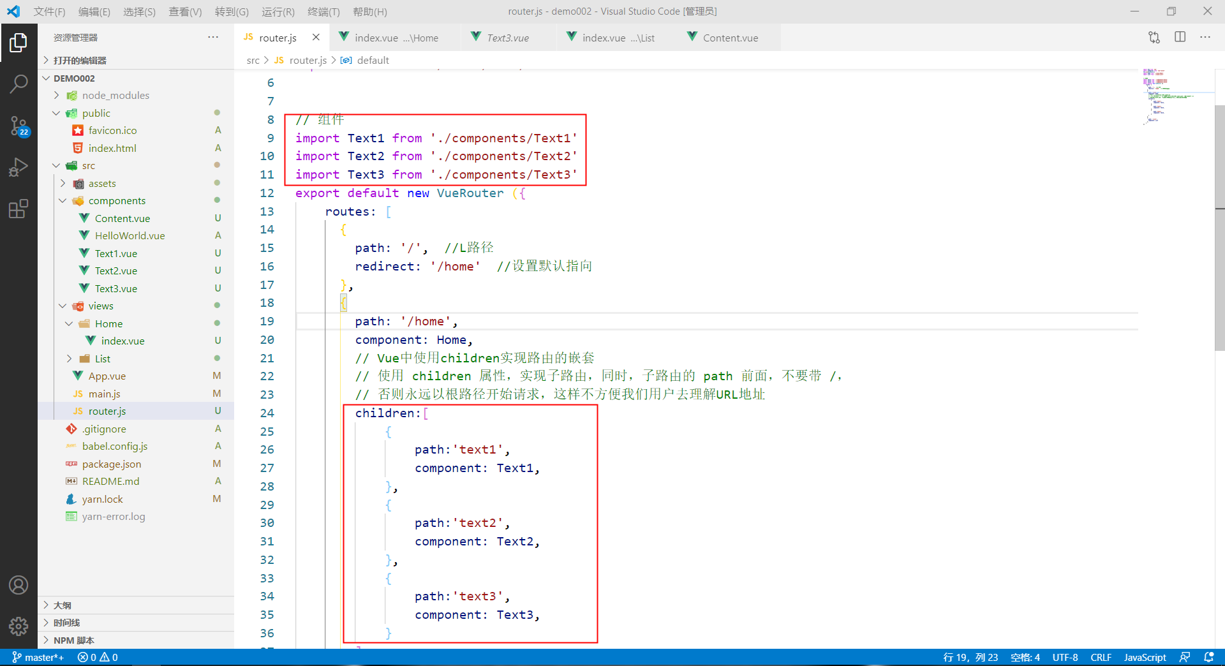Open errors and warnings count in status bar

[x=98, y=657]
